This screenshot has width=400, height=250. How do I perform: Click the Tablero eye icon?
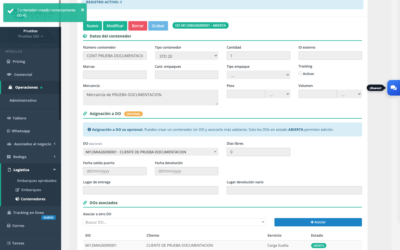9,118
